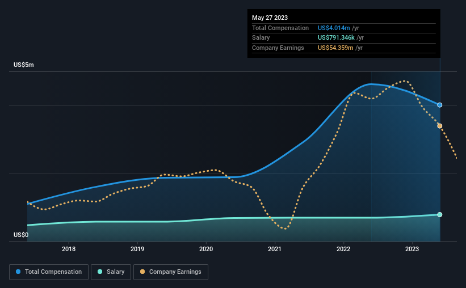Click the Company Earnings tooltip row label
Image resolution: width=466 pixels, height=288 pixels.
coord(278,48)
